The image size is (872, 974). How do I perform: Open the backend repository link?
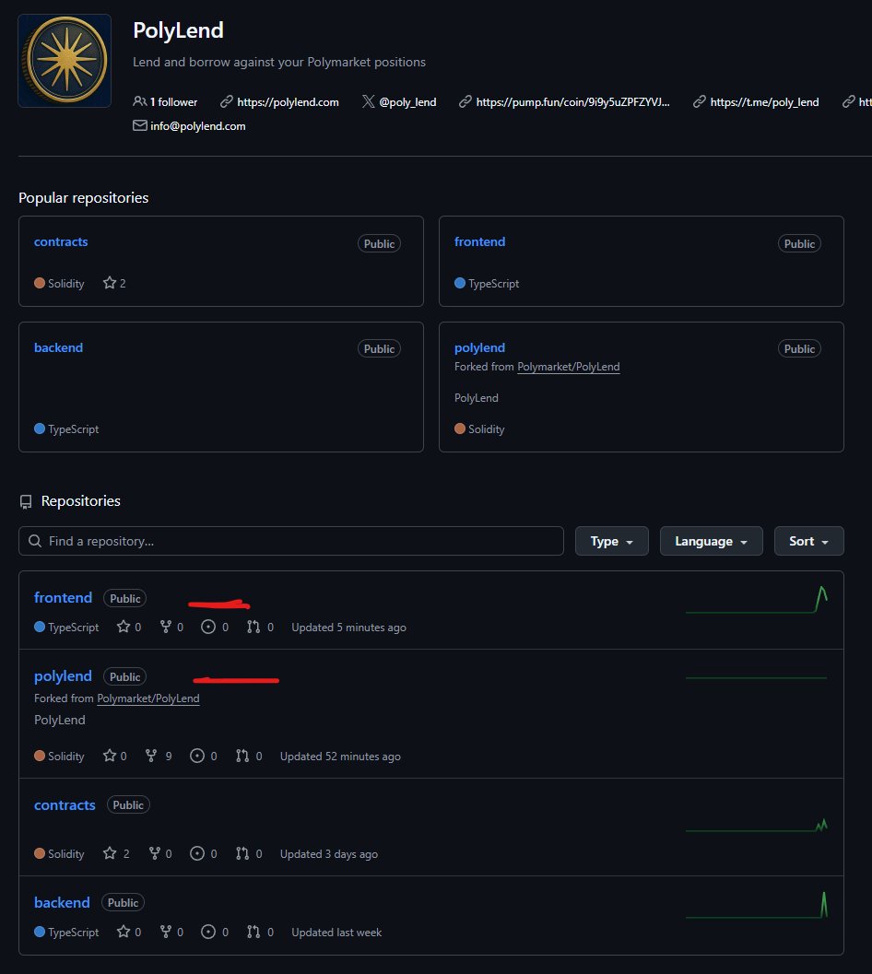[61, 902]
